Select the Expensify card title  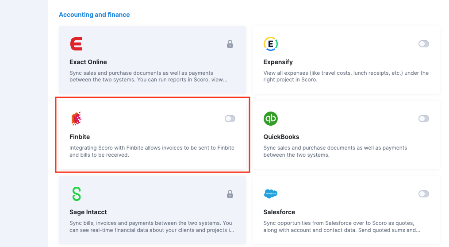(278, 62)
